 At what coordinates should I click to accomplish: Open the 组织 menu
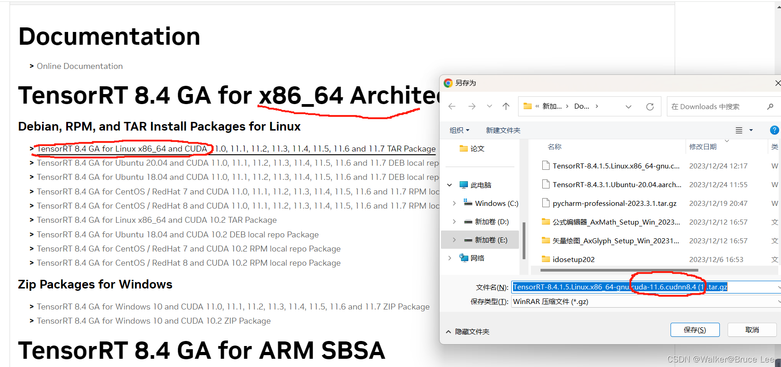459,130
